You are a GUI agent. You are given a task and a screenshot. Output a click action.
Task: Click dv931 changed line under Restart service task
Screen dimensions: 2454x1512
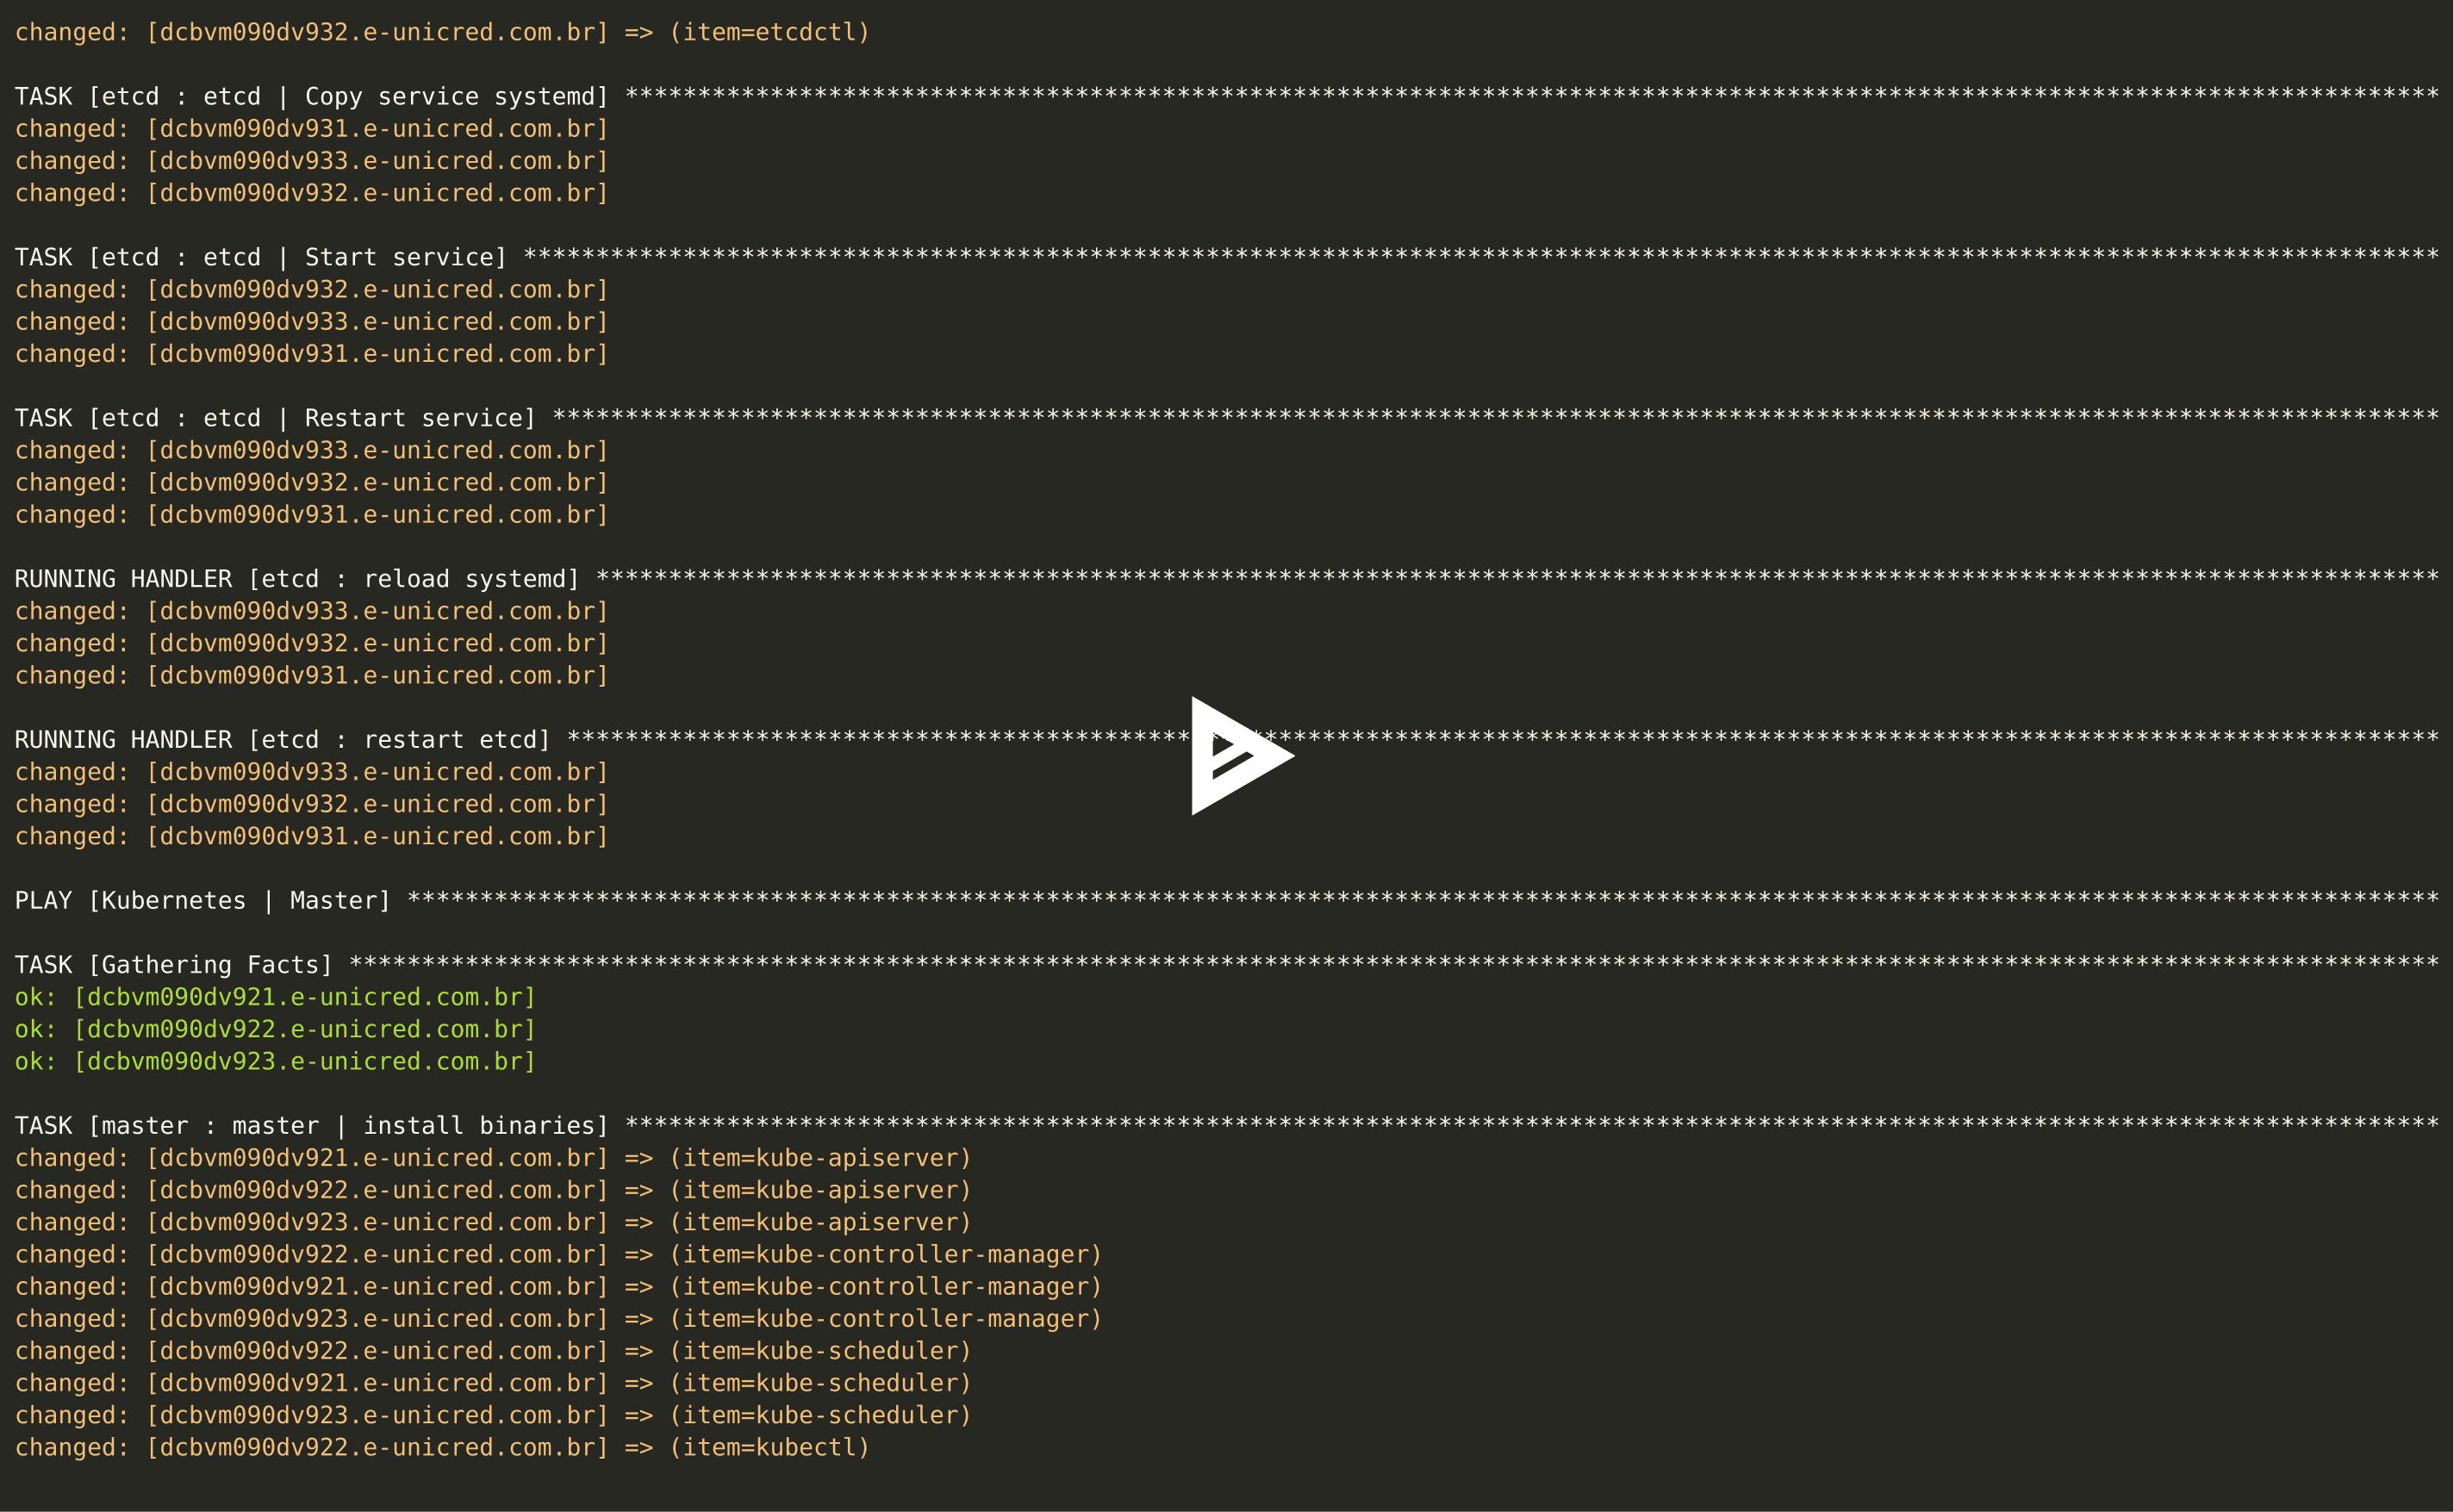(x=311, y=515)
